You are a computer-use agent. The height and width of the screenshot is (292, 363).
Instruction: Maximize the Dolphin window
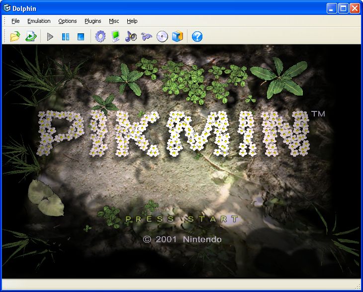click(343, 8)
